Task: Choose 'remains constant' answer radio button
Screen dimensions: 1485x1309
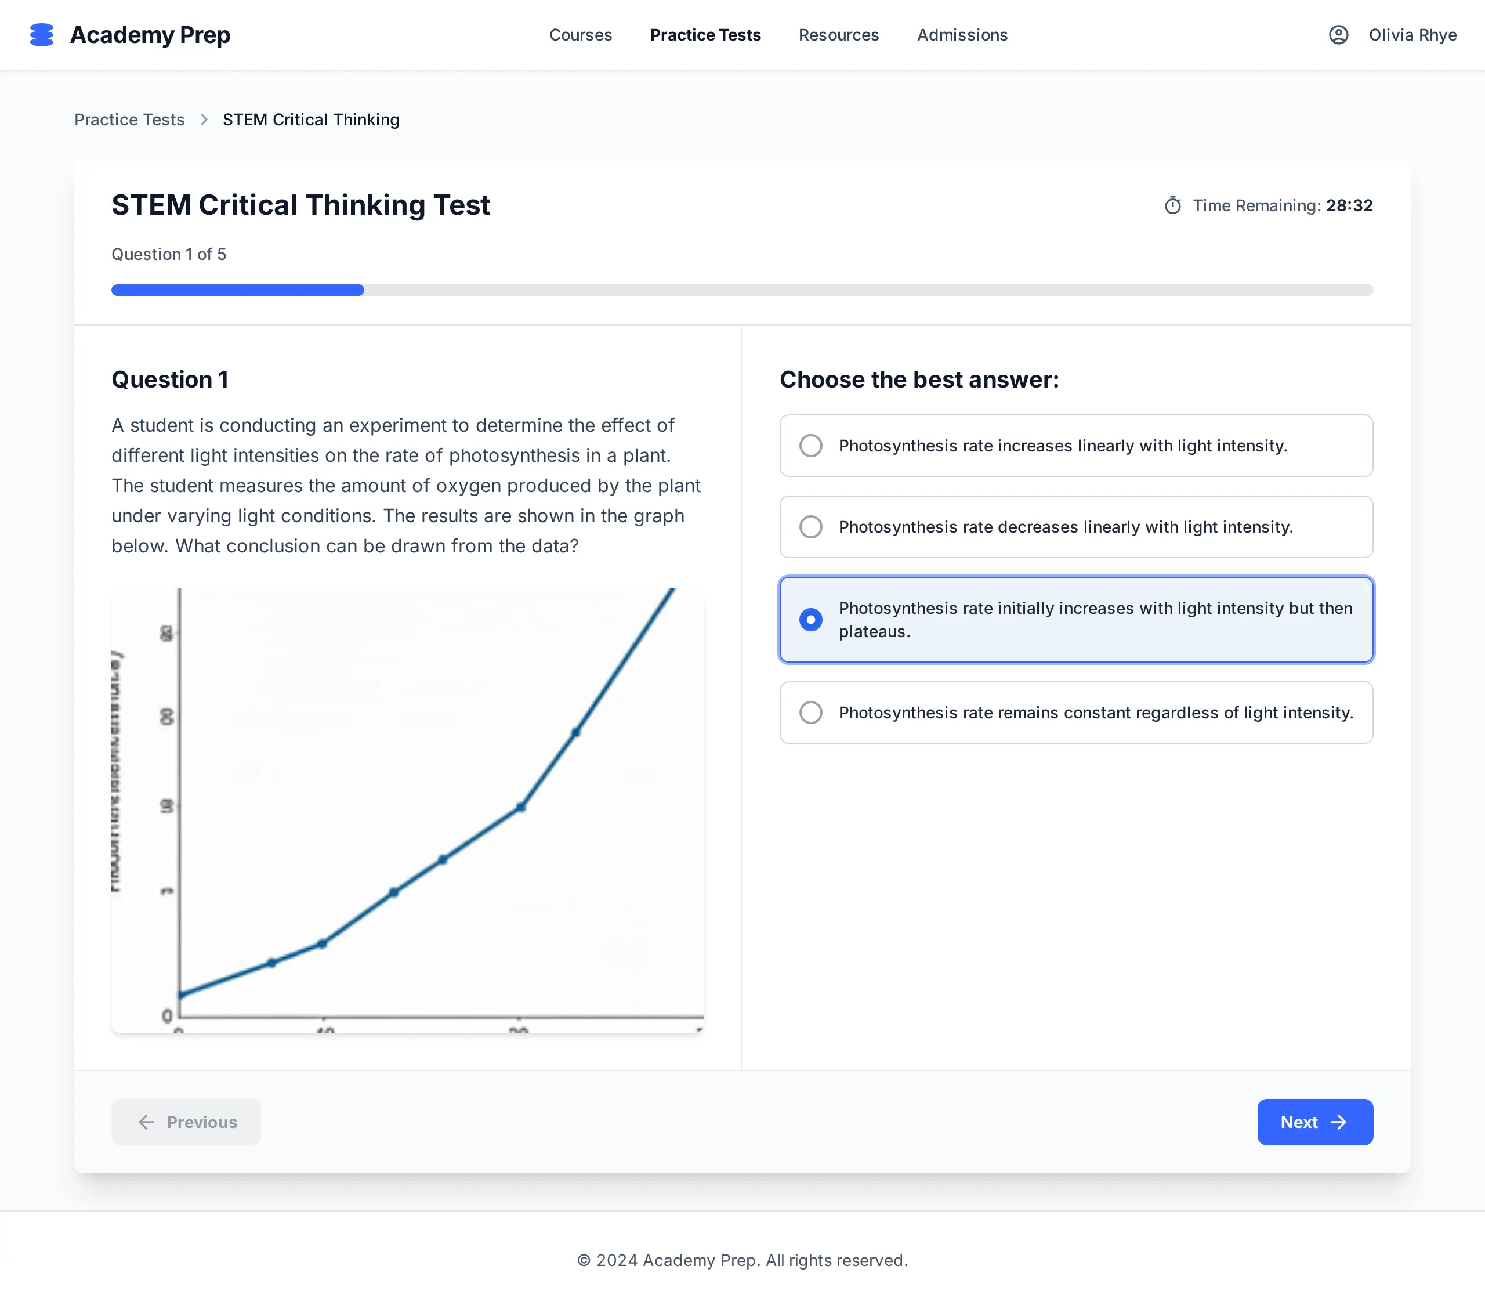Action: 811,713
